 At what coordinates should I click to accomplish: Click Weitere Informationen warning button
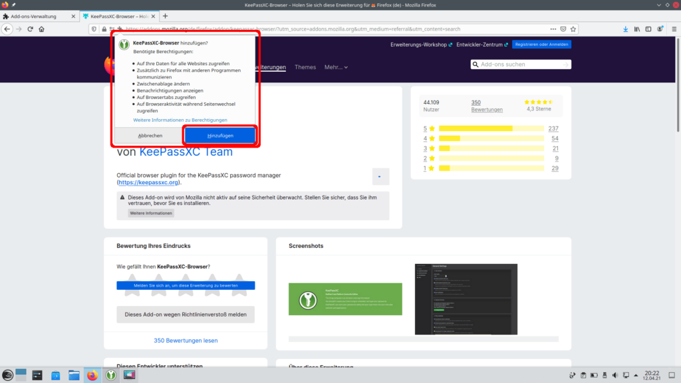(x=151, y=213)
